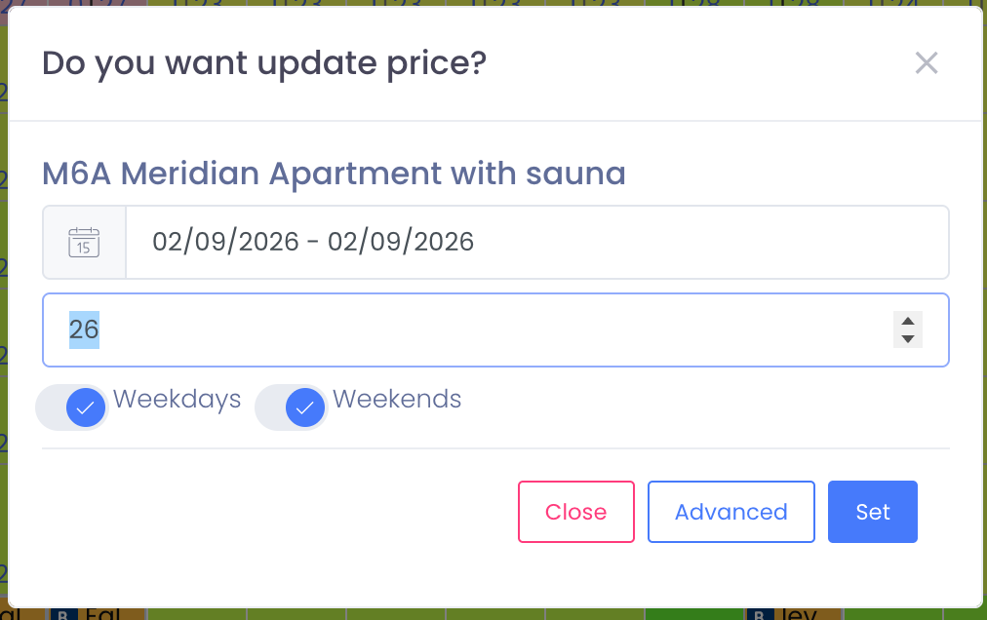Apply the new price with Set
Screen dimensions: 987x620
click(x=872, y=512)
